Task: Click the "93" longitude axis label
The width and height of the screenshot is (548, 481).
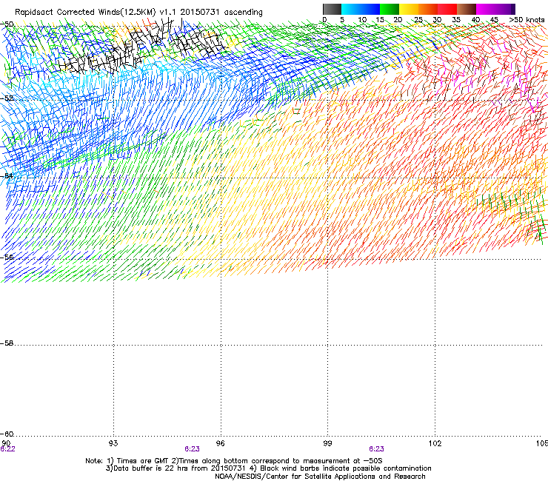Action: pos(113,443)
